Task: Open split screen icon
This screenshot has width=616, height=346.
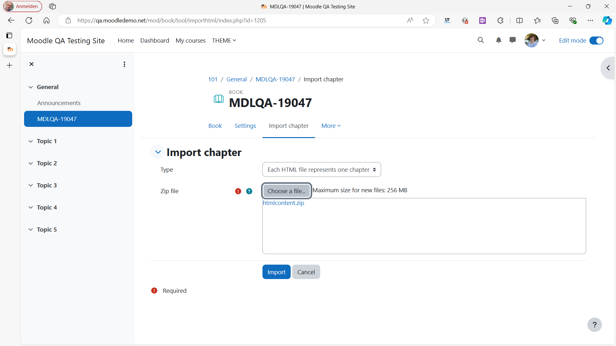Action: (519, 21)
